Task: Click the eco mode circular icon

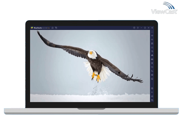Action: pos(152,79)
